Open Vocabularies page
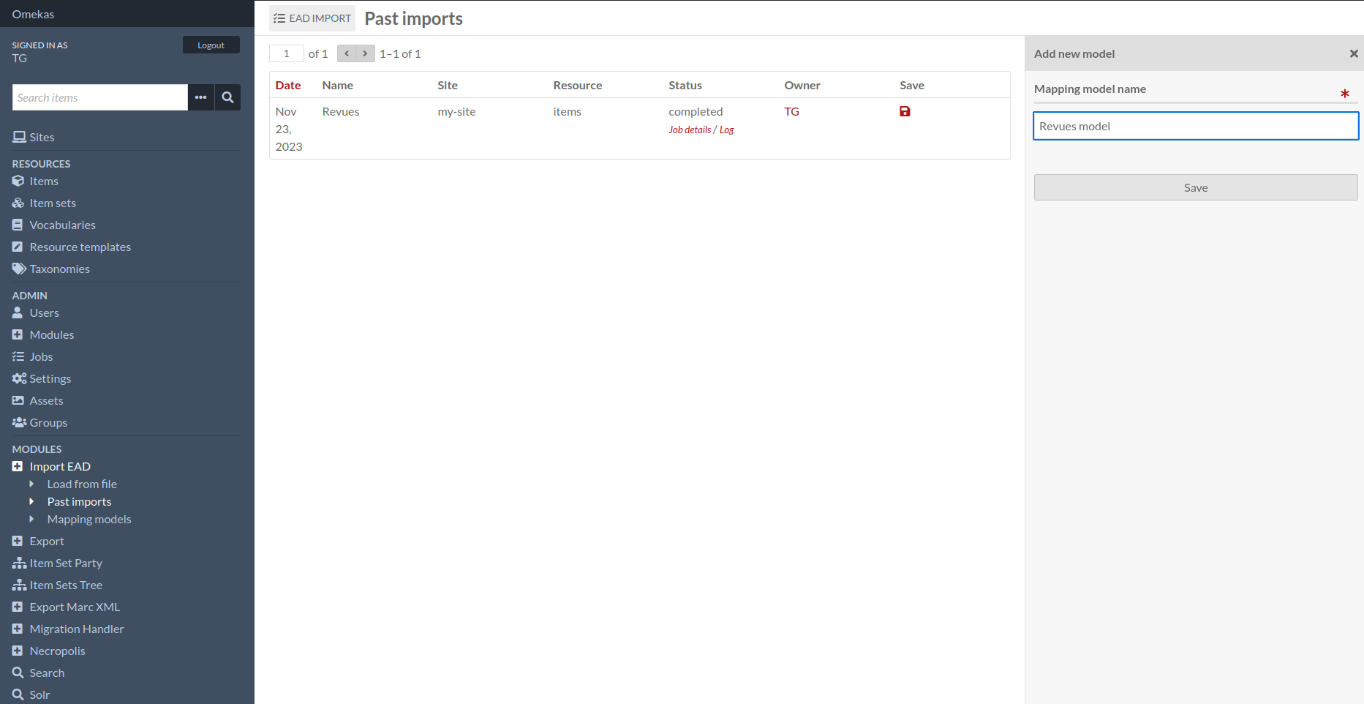The image size is (1364, 704). (63, 225)
